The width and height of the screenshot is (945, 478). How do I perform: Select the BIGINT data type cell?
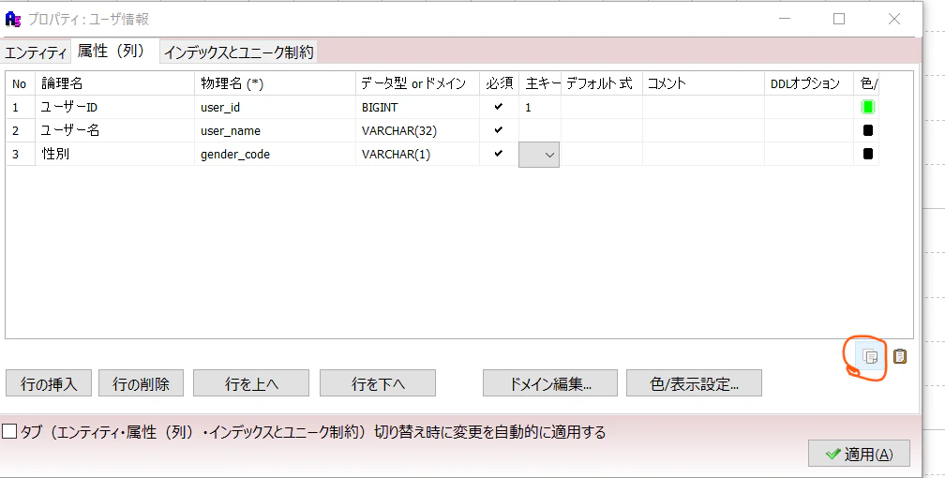pos(418,107)
